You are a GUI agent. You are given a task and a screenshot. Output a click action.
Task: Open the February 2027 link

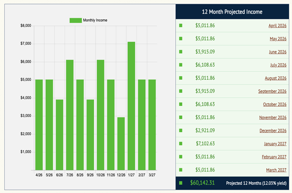274,157
